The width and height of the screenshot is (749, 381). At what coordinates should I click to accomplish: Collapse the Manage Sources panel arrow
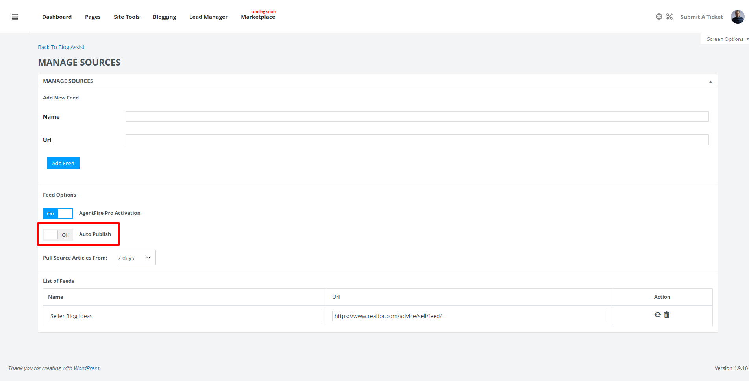point(710,82)
